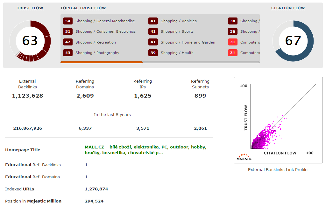Click the Citation Flow 67 donut chart
The width and height of the screenshot is (326, 206).
point(293,41)
